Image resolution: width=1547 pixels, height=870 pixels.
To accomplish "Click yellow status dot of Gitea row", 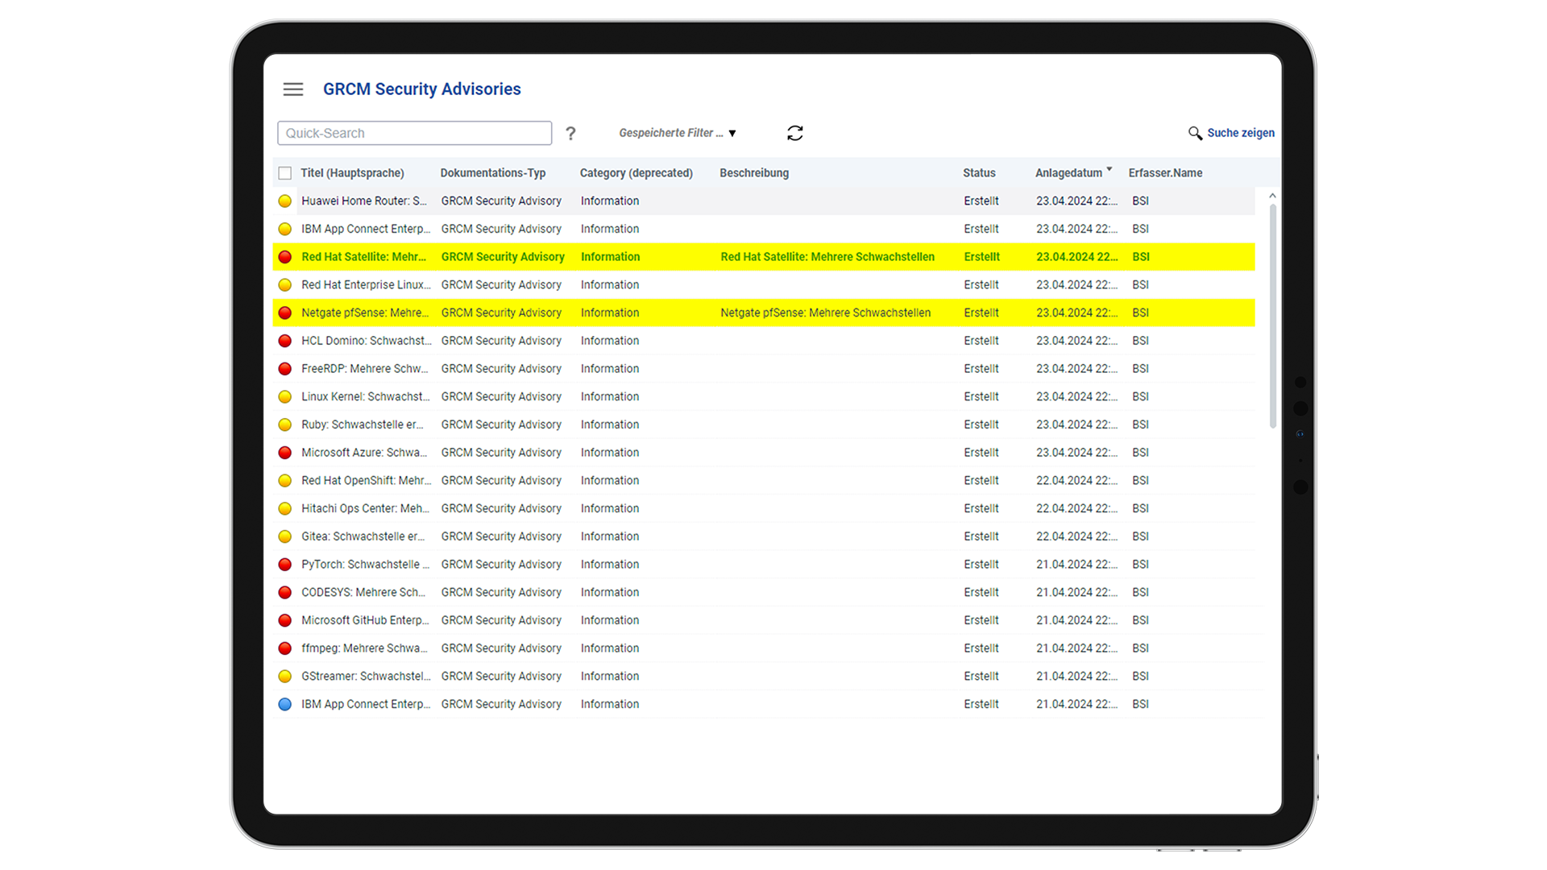I will click(284, 536).
